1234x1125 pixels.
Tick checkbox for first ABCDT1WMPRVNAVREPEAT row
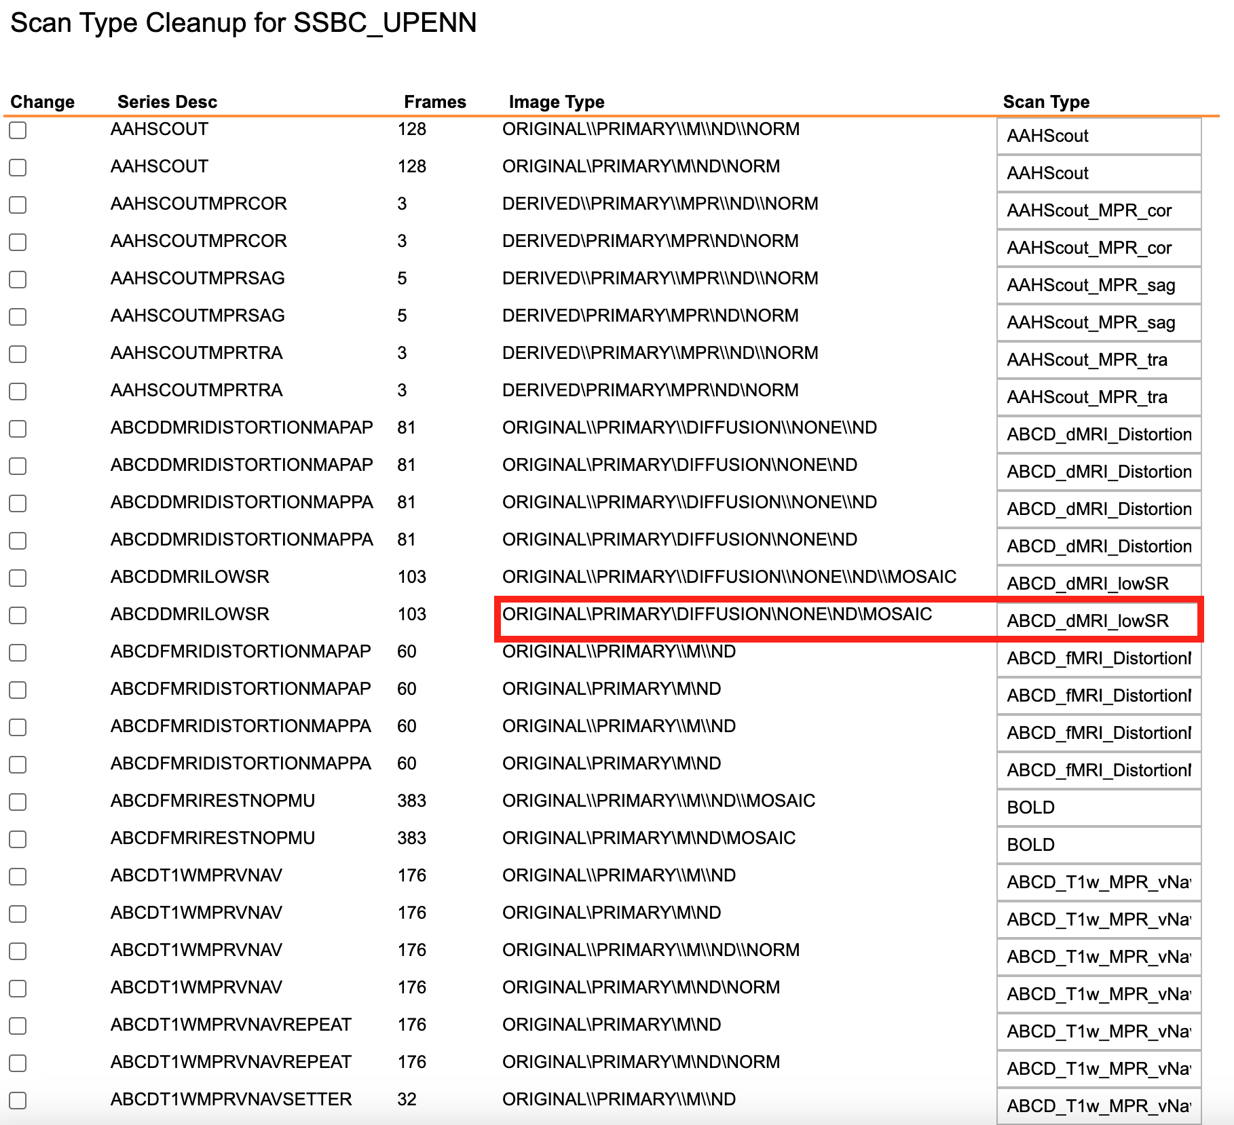pyautogui.click(x=18, y=1026)
